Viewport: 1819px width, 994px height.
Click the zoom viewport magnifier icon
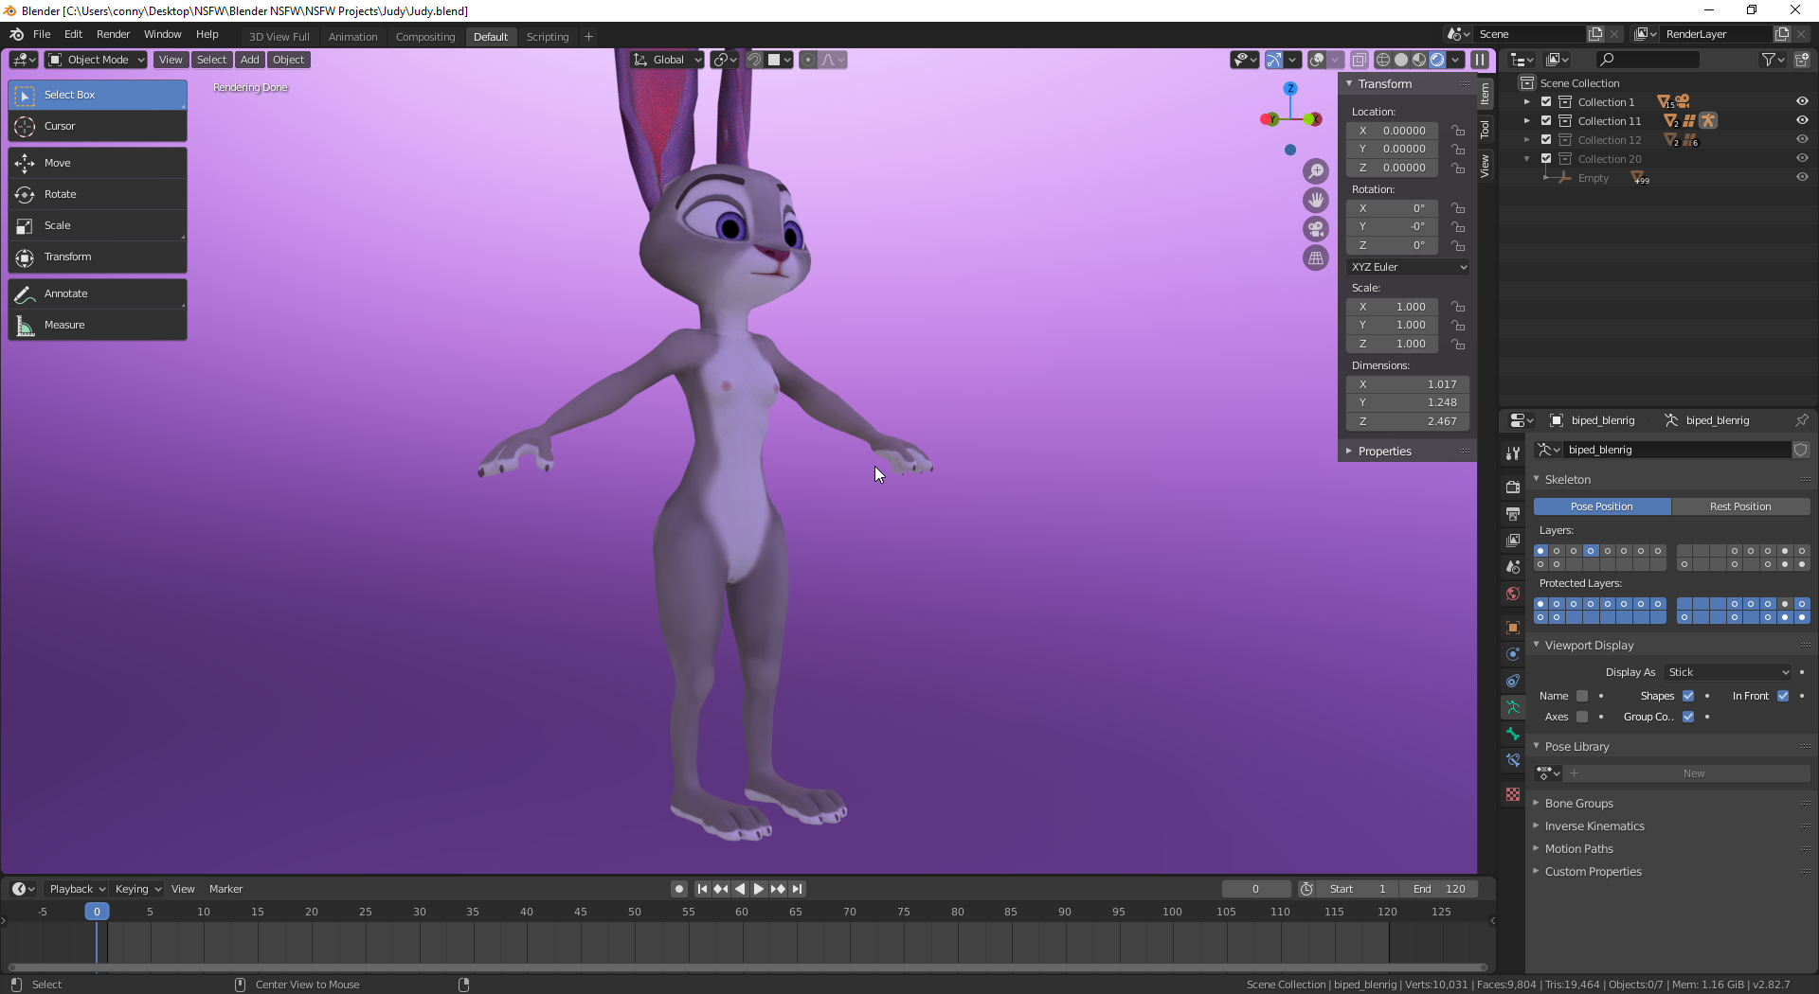(x=1316, y=171)
